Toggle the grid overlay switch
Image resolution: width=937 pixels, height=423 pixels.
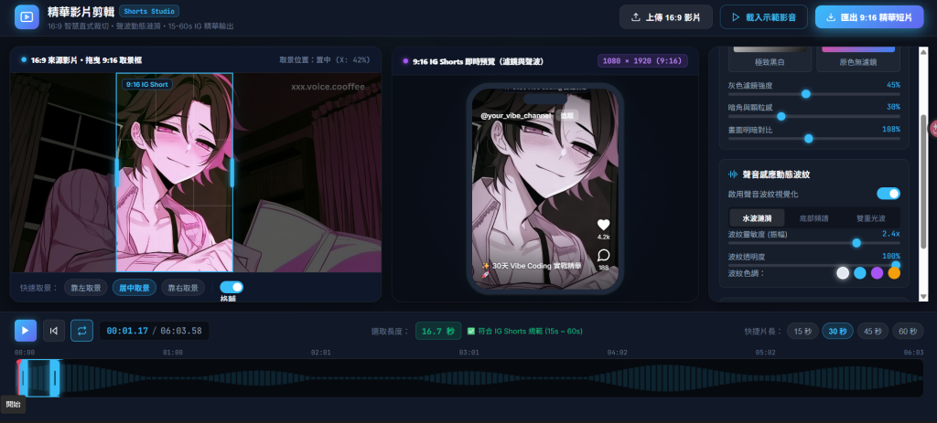click(x=232, y=287)
